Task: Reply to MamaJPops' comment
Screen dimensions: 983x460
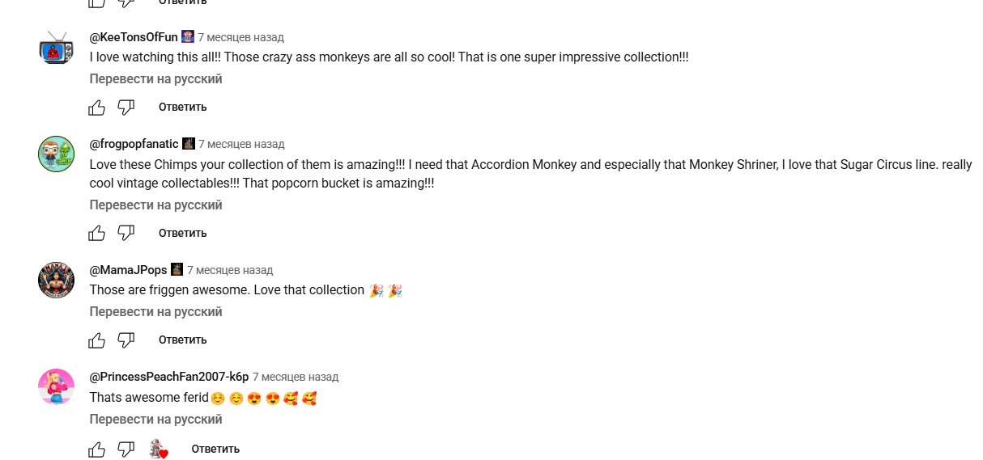Action: pyautogui.click(x=182, y=340)
